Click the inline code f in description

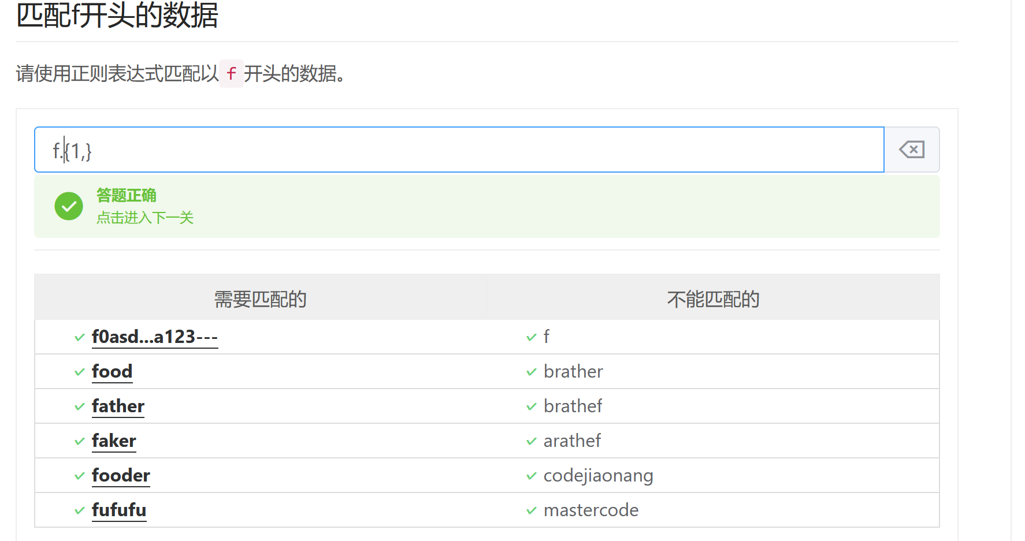pos(232,73)
